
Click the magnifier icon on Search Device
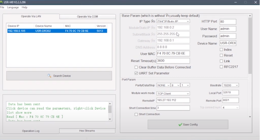pos(49,76)
